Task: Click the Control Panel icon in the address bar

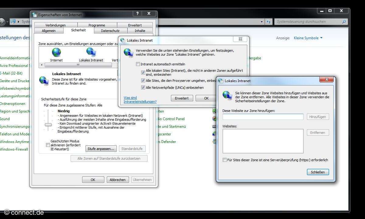Action: point(13,22)
